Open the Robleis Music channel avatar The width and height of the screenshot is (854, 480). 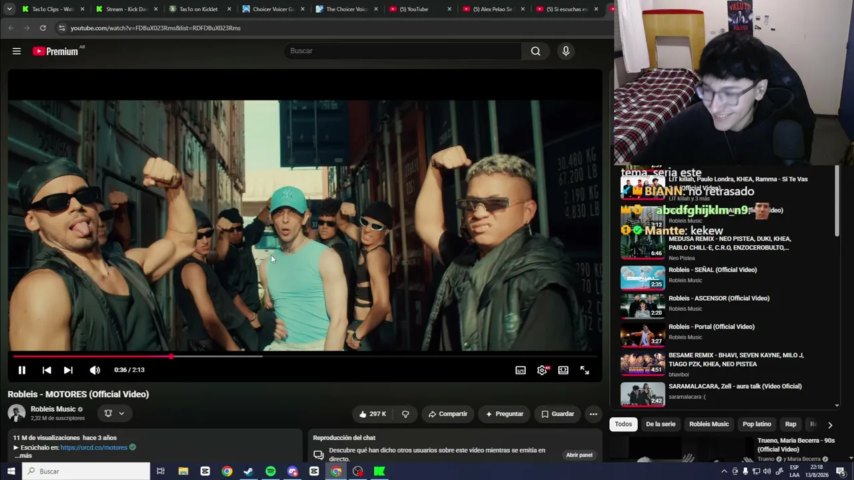click(x=17, y=413)
